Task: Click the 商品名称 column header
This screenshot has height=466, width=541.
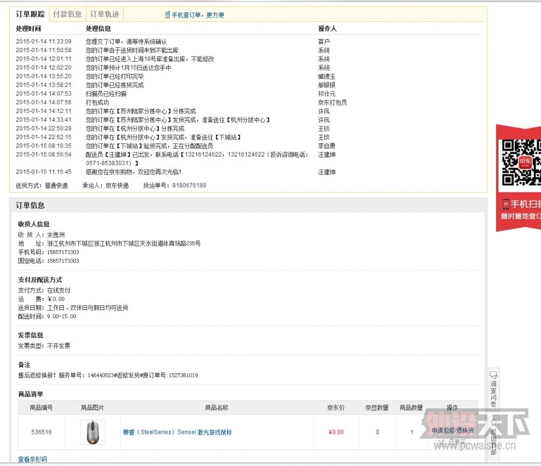Action: (217, 408)
